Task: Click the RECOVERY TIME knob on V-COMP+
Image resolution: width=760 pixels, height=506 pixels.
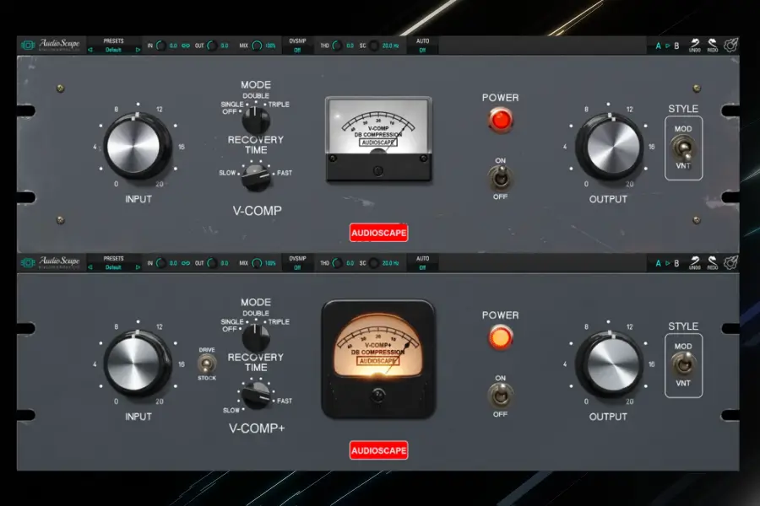Action: 256,396
